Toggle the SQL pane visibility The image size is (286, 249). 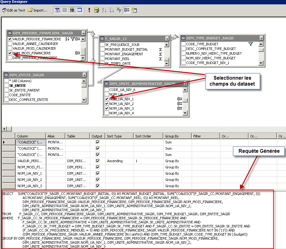click(x=71, y=10)
